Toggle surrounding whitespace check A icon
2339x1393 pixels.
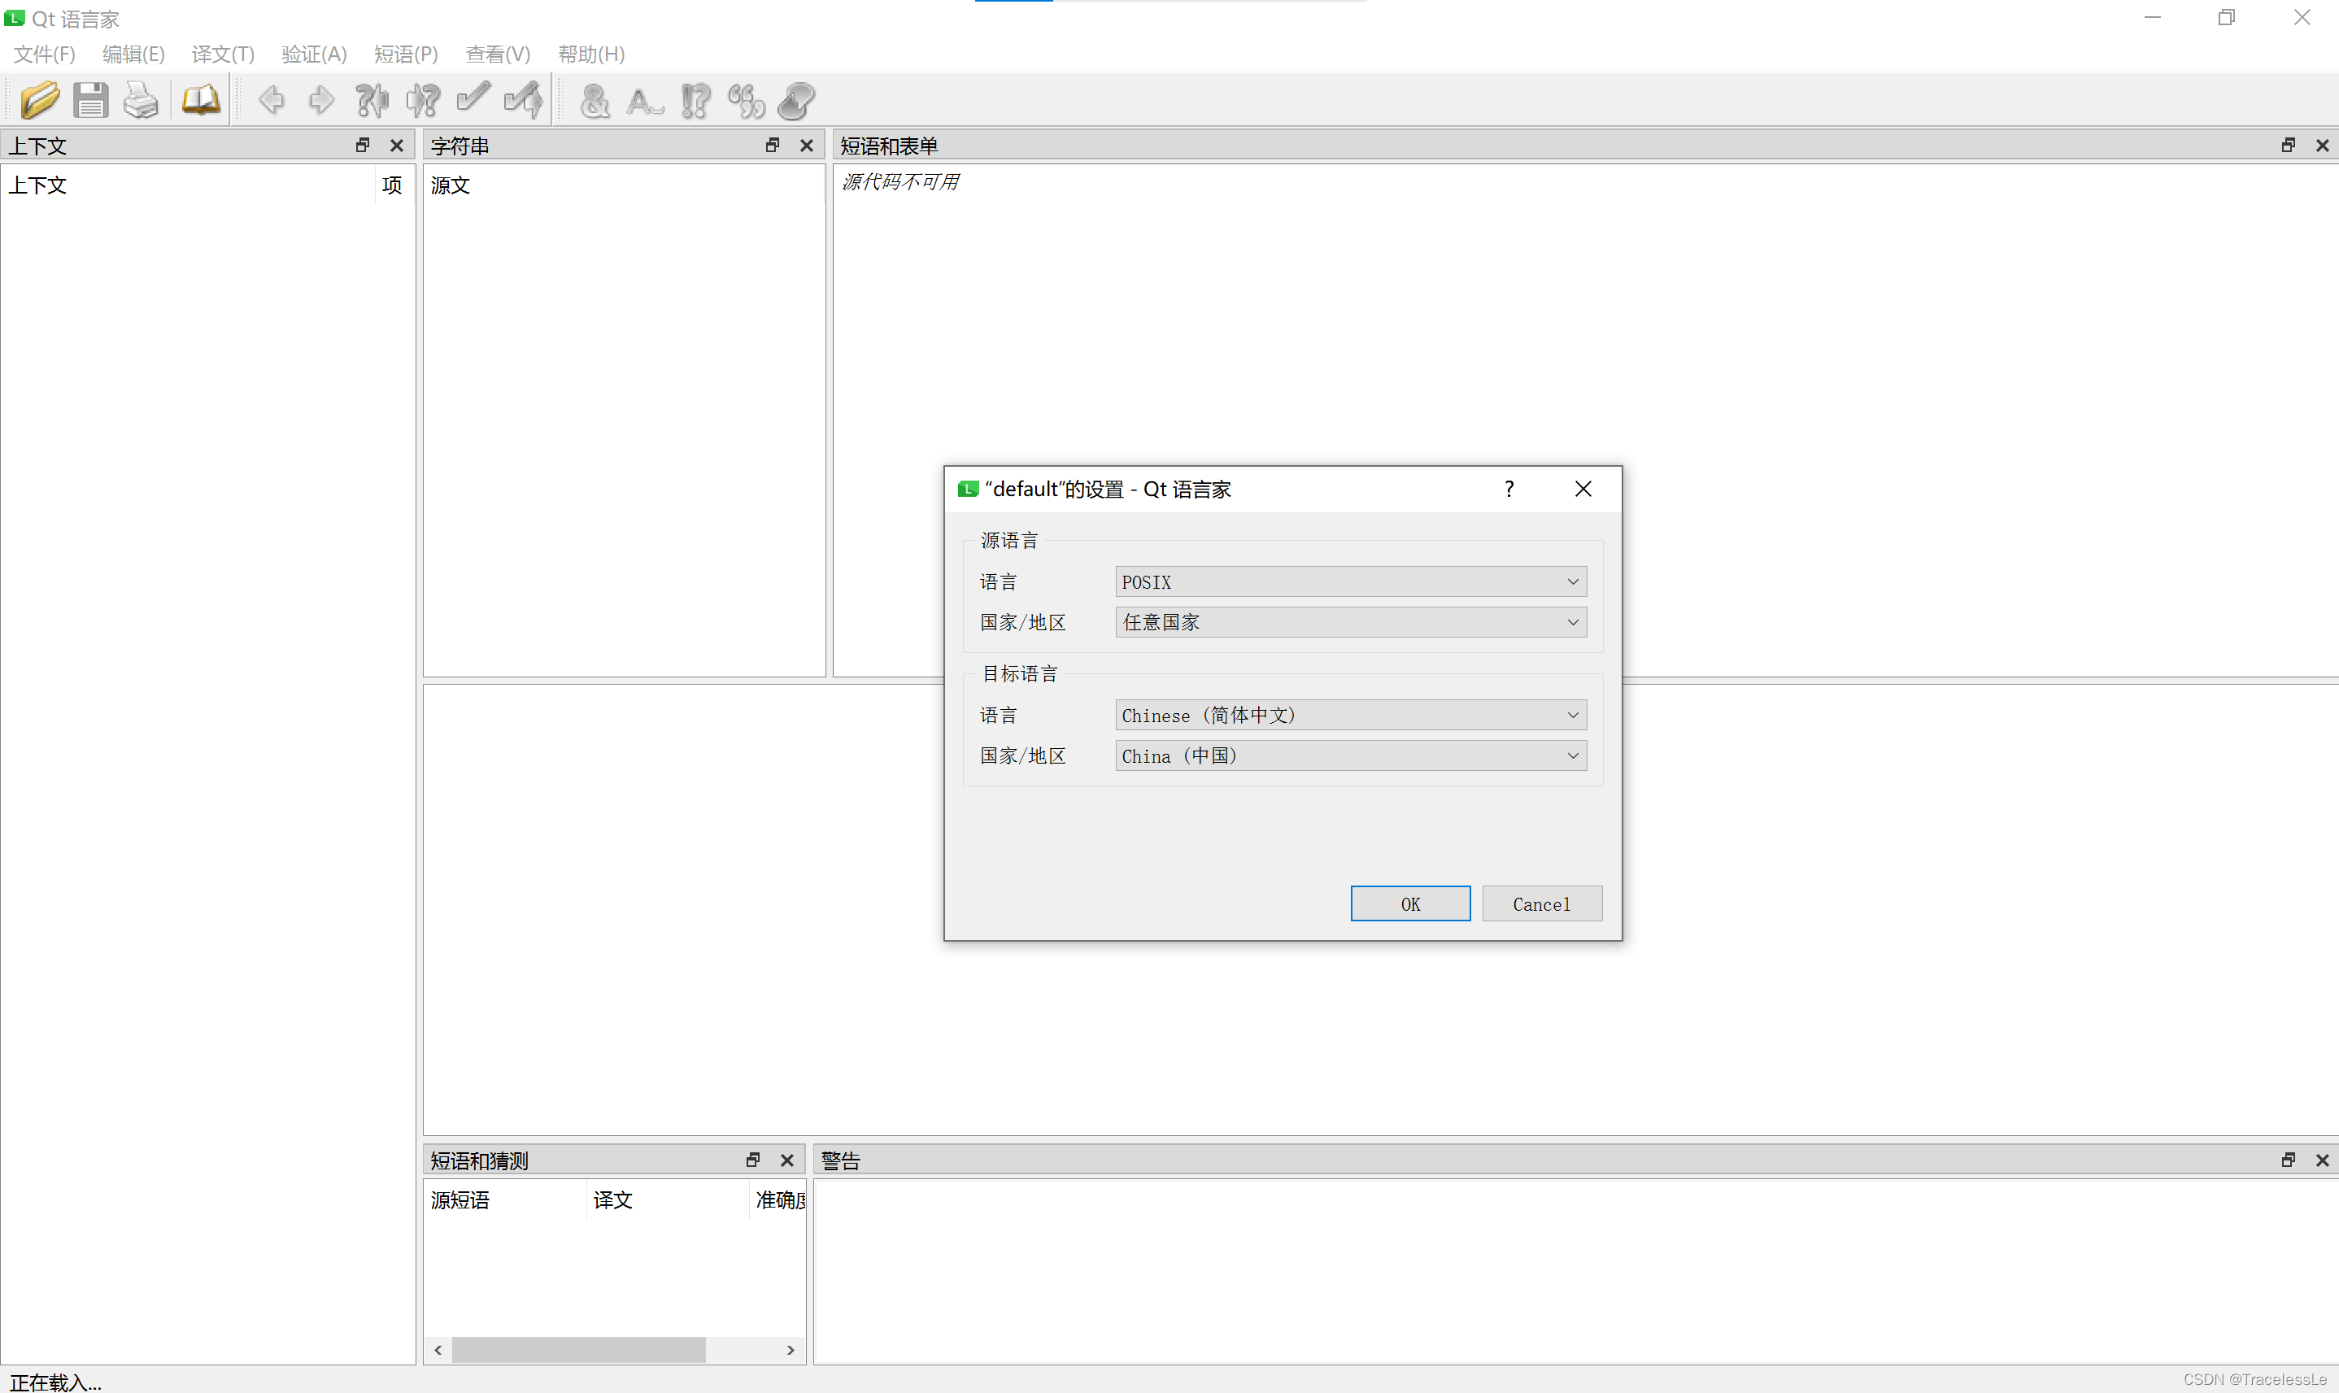coord(645,101)
